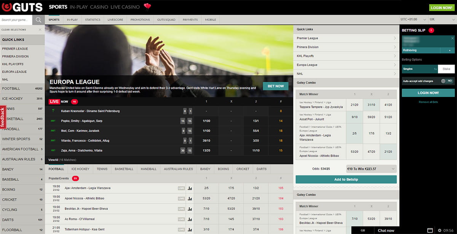
Task: Click the LIVE badge on Besiktas Jk row
Action: [x=181, y=209]
